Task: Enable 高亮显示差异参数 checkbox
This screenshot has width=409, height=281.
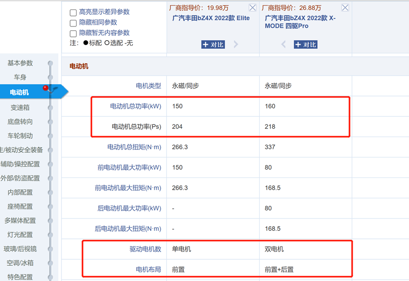Action: tap(73, 12)
